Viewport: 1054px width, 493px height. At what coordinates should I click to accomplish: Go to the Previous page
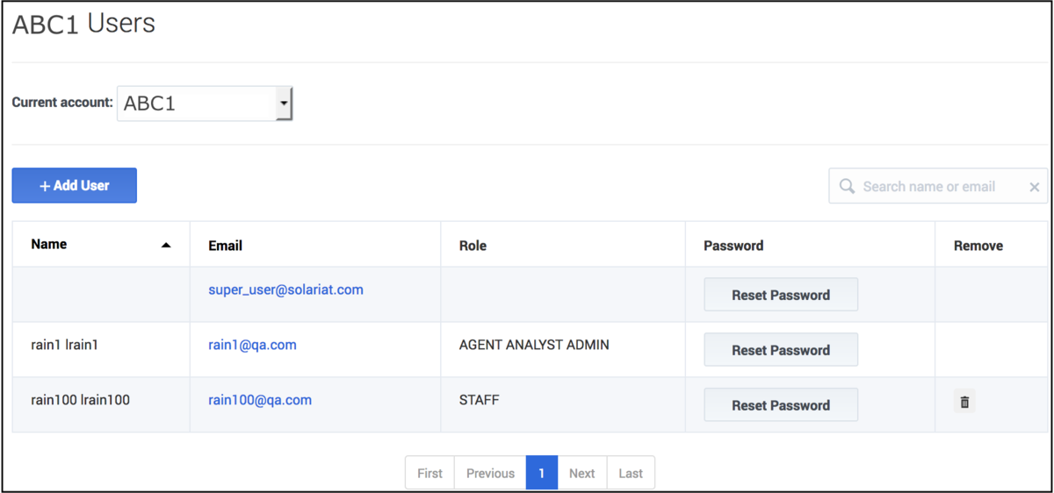[x=490, y=473]
